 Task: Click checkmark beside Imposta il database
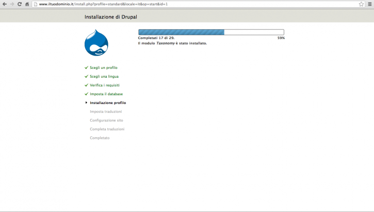86,94
